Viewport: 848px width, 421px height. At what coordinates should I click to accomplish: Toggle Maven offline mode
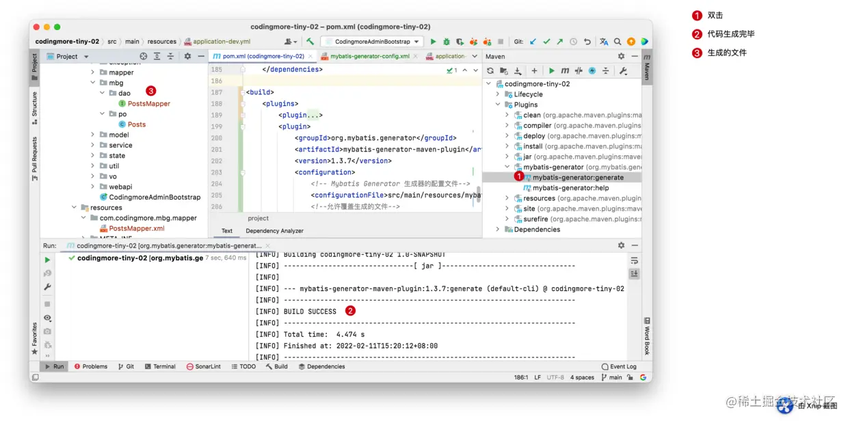click(x=579, y=71)
